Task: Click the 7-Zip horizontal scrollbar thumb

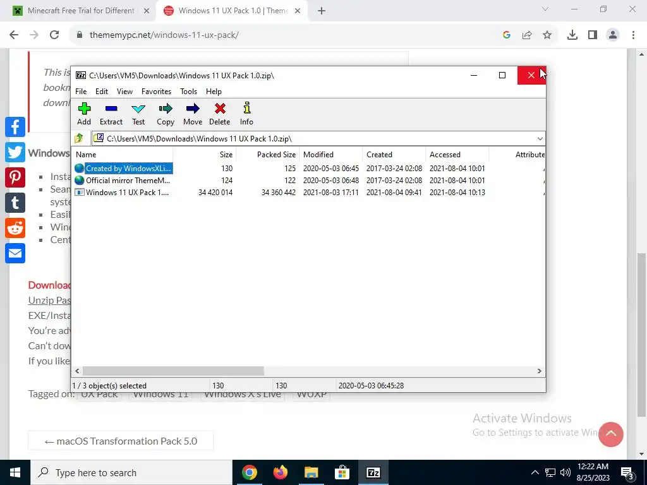Action: (173, 371)
